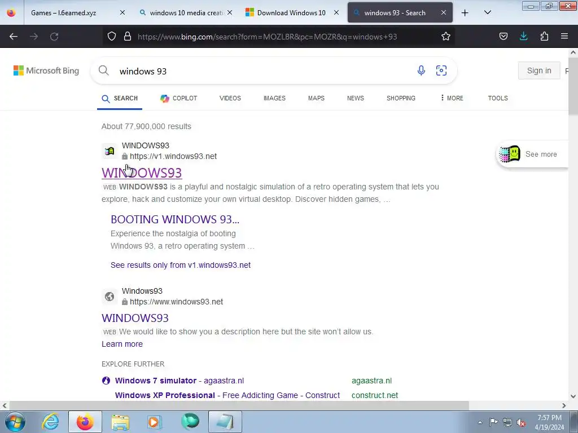Switch to the IMAGES tab
Image resolution: width=578 pixels, height=433 pixels.
click(x=274, y=98)
